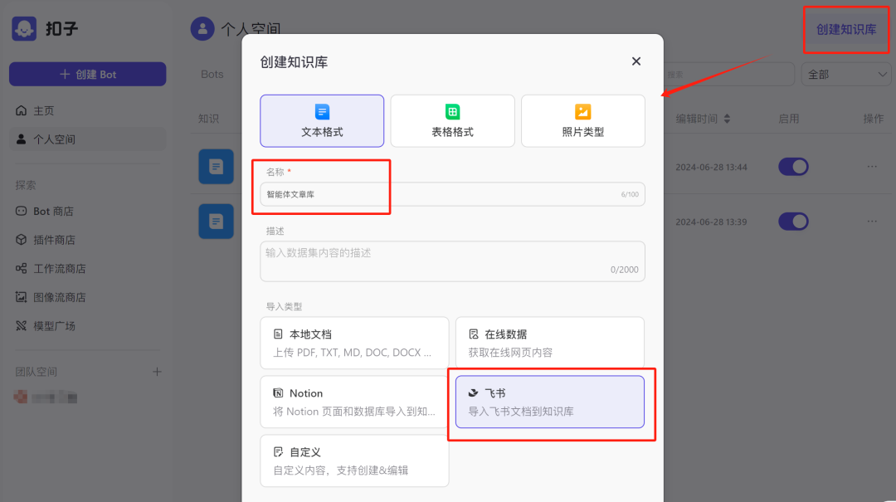Click the 2024-06-28 13:39 timestamp

point(712,222)
